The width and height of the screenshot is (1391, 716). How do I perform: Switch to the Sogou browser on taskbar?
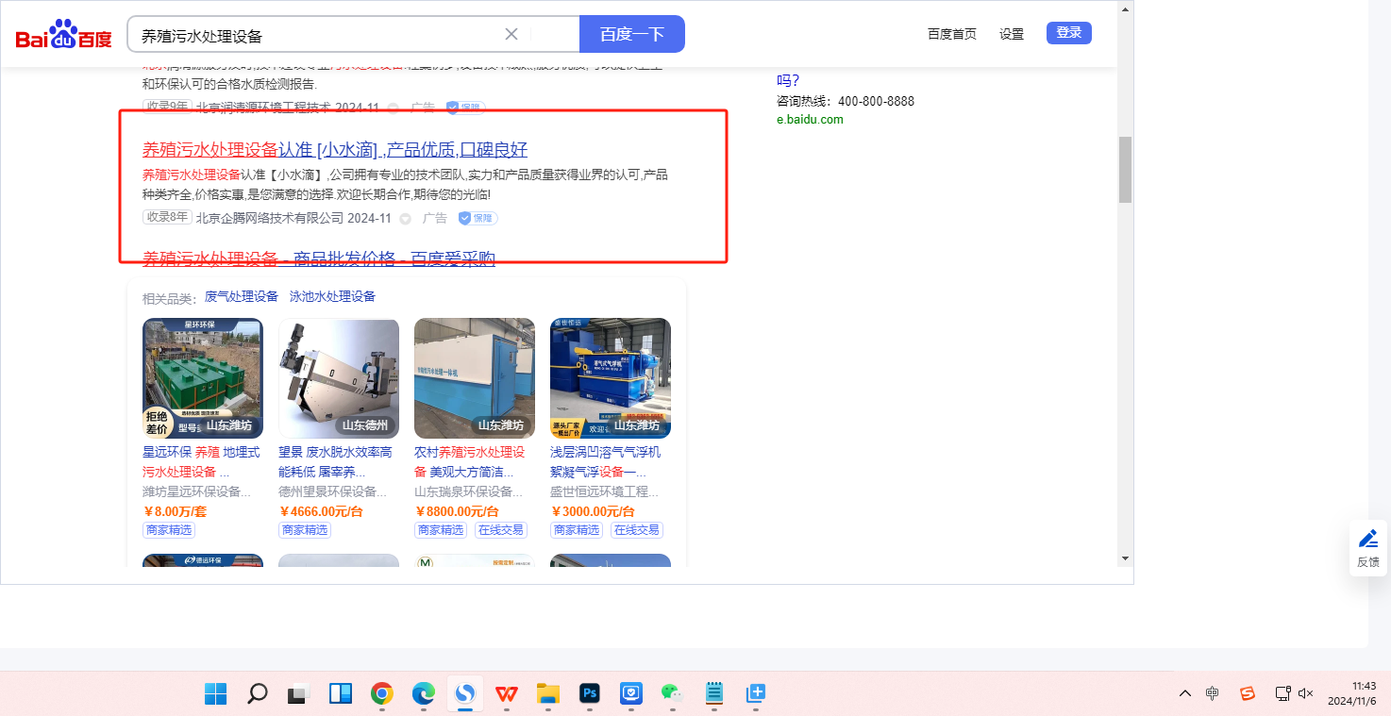(x=465, y=693)
